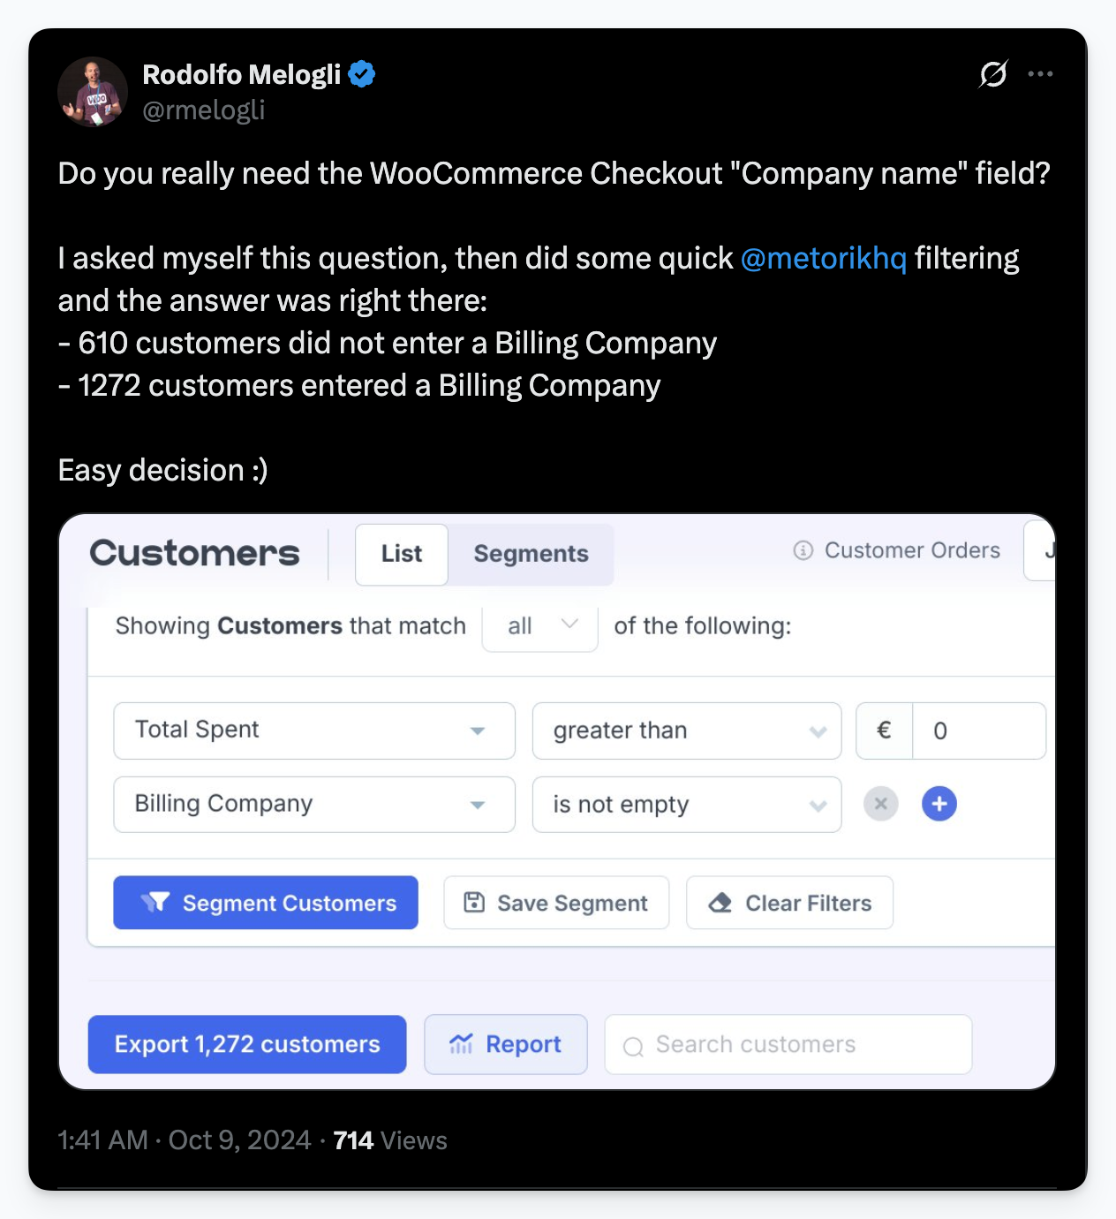Viewport: 1116px width, 1219px height.
Task: Open the @metorikhq profile link
Action: tap(824, 258)
